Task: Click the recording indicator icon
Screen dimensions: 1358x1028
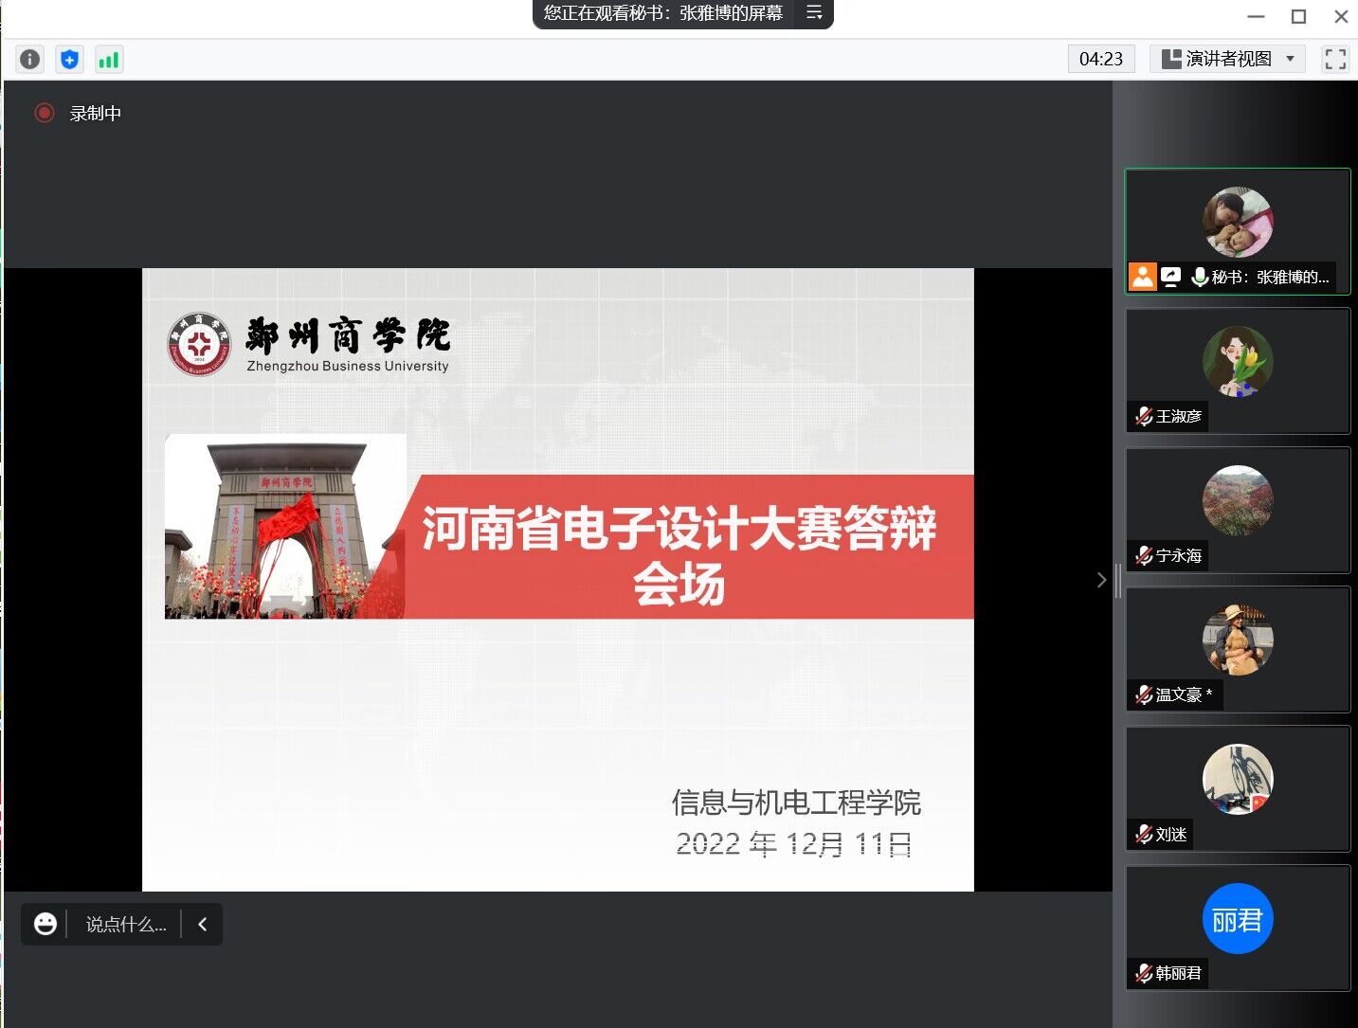Action: pos(45,113)
